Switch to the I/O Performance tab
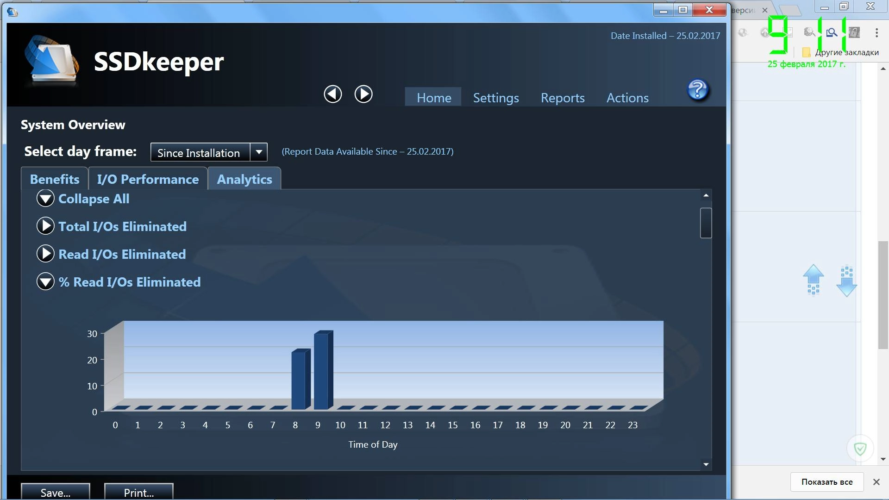Image resolution: width=889 pixels, height=500 pixels. tap(148, 179)
